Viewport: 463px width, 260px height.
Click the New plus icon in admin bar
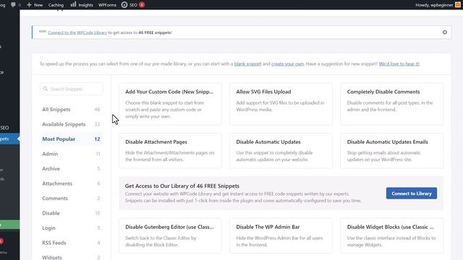[x=29, y=5]
